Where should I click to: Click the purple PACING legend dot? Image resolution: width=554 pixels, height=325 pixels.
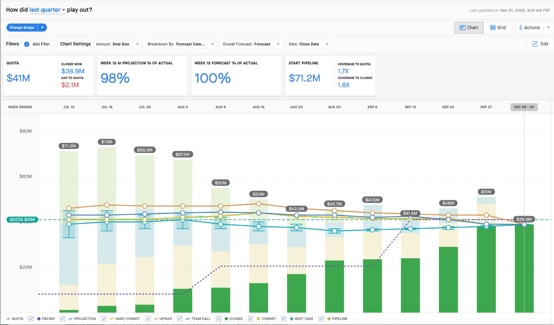[39, 319]
